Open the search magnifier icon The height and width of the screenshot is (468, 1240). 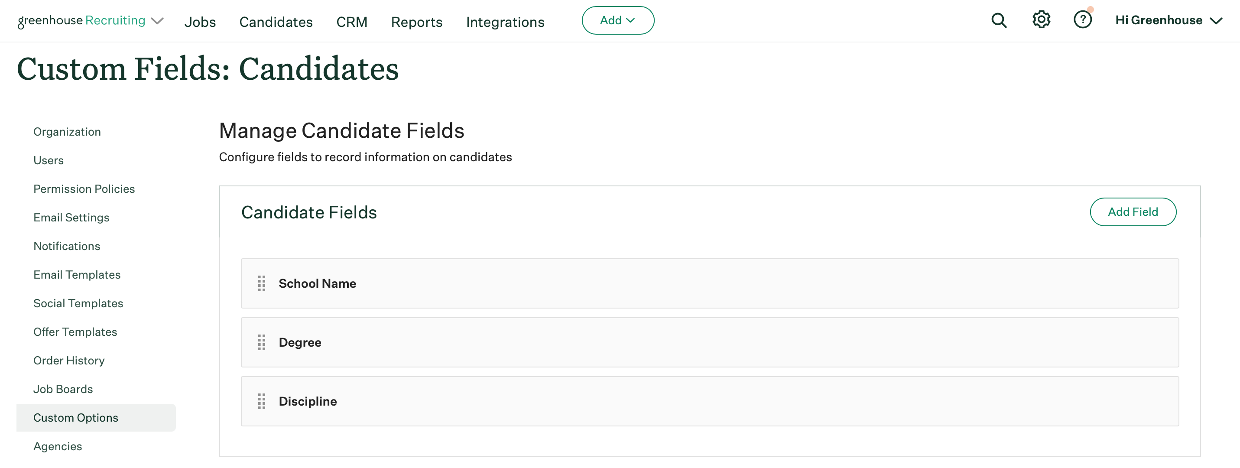click(x=999, y=20)
